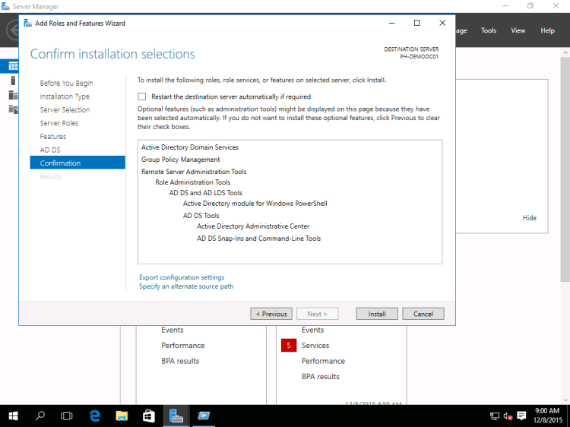Open the View menu in Server Manager
This screenshot has width=570, height=427.
[518, 30]
